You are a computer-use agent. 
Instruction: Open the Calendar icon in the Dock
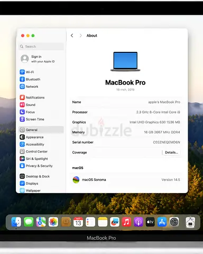pos(78,222)
